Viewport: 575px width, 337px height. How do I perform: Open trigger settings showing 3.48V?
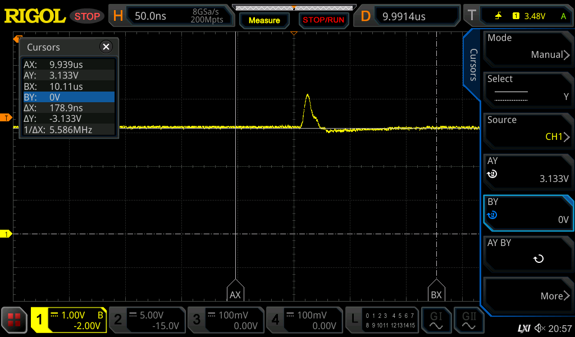point(527,16)
